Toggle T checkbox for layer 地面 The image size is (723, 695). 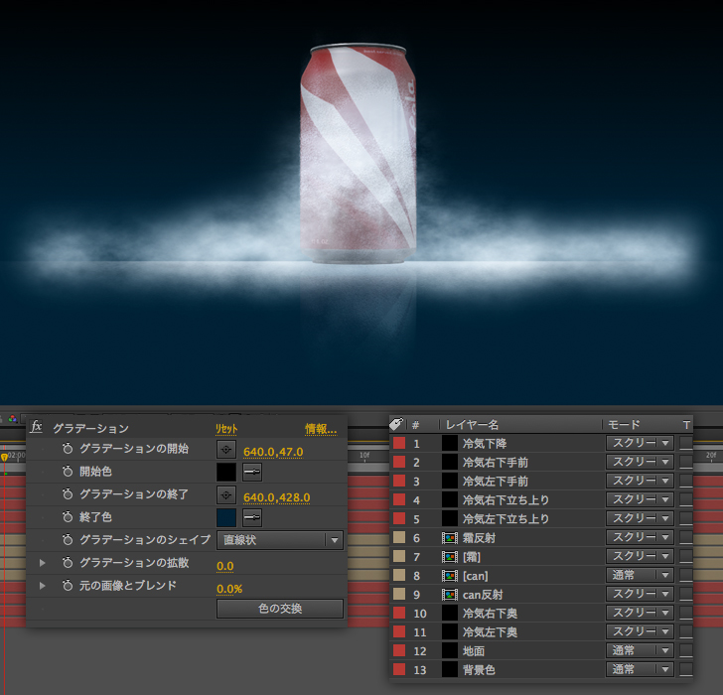point(686,651)
